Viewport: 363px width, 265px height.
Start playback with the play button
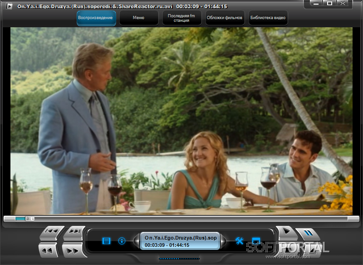pyautogui.click(x=287, y=233)
